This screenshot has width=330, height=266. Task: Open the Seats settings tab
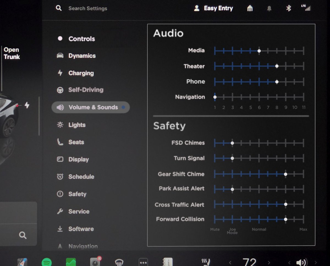click(70, 142)
